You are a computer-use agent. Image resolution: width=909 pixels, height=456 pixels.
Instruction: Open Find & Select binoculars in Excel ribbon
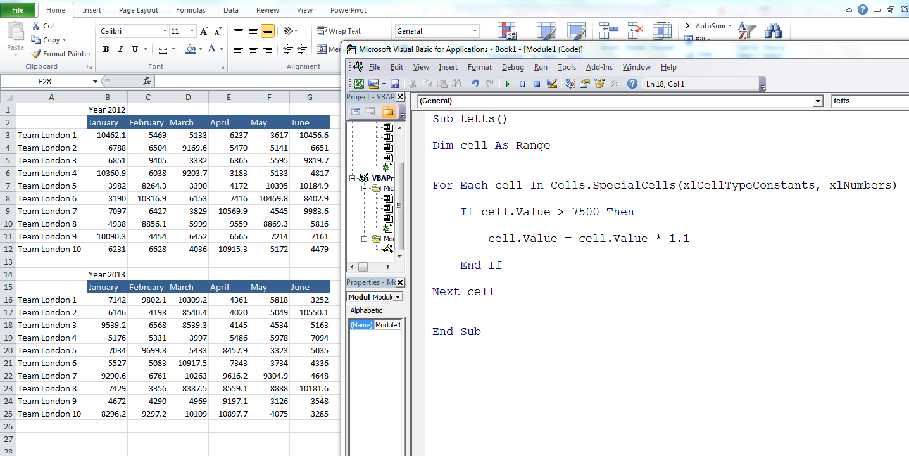(x=773, y=31)
